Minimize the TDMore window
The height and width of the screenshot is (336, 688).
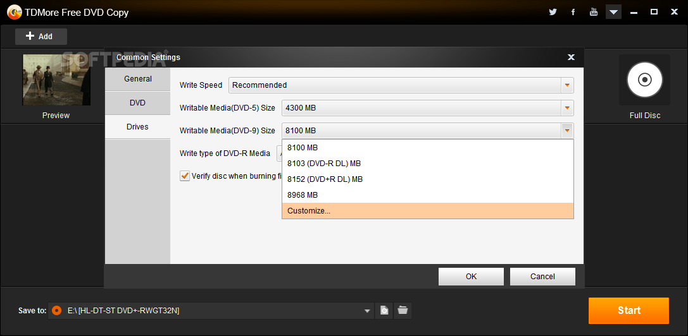point(634,12)
